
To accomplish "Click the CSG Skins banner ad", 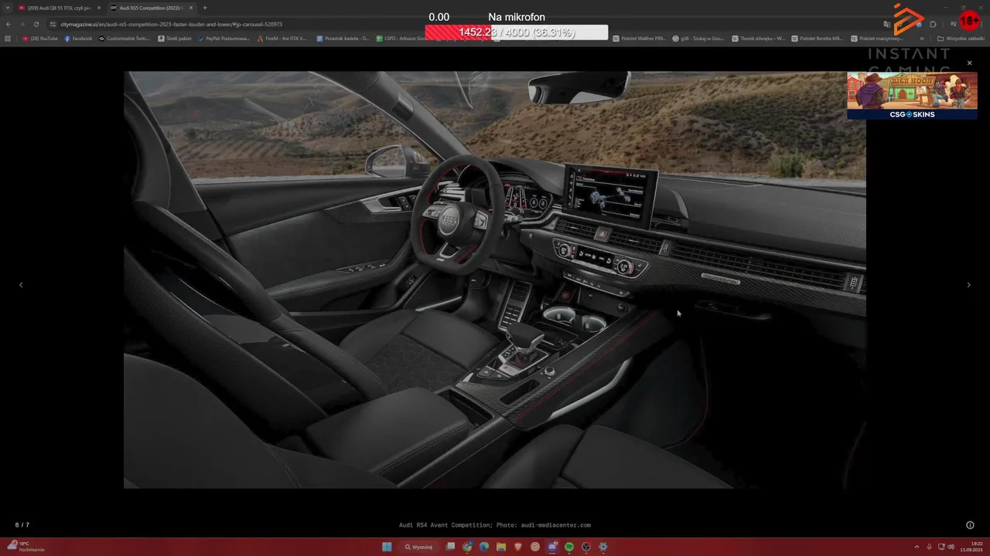I will coord(912,96).
